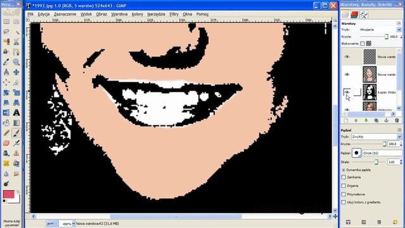Image resolution: width=405 pixels, height=228 pixels.
Task: Open the Pędzel panel menu arrow
Action: click(x=399, y=130)
